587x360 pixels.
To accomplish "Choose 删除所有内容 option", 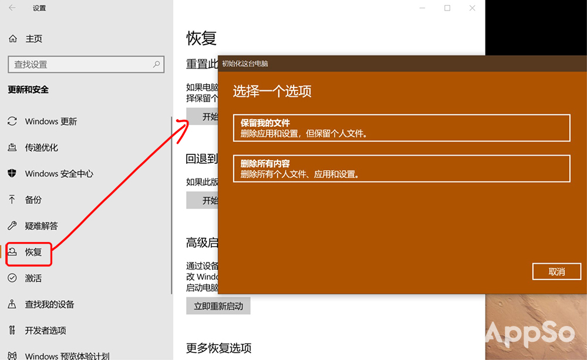I will (x=401, y=168).
